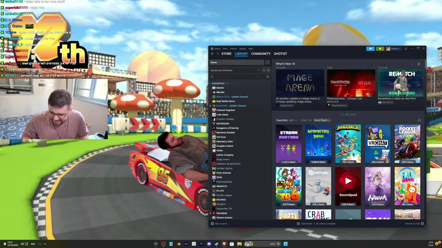Select Bopl Battle Demo in sidebar

(x=225, y=101)
